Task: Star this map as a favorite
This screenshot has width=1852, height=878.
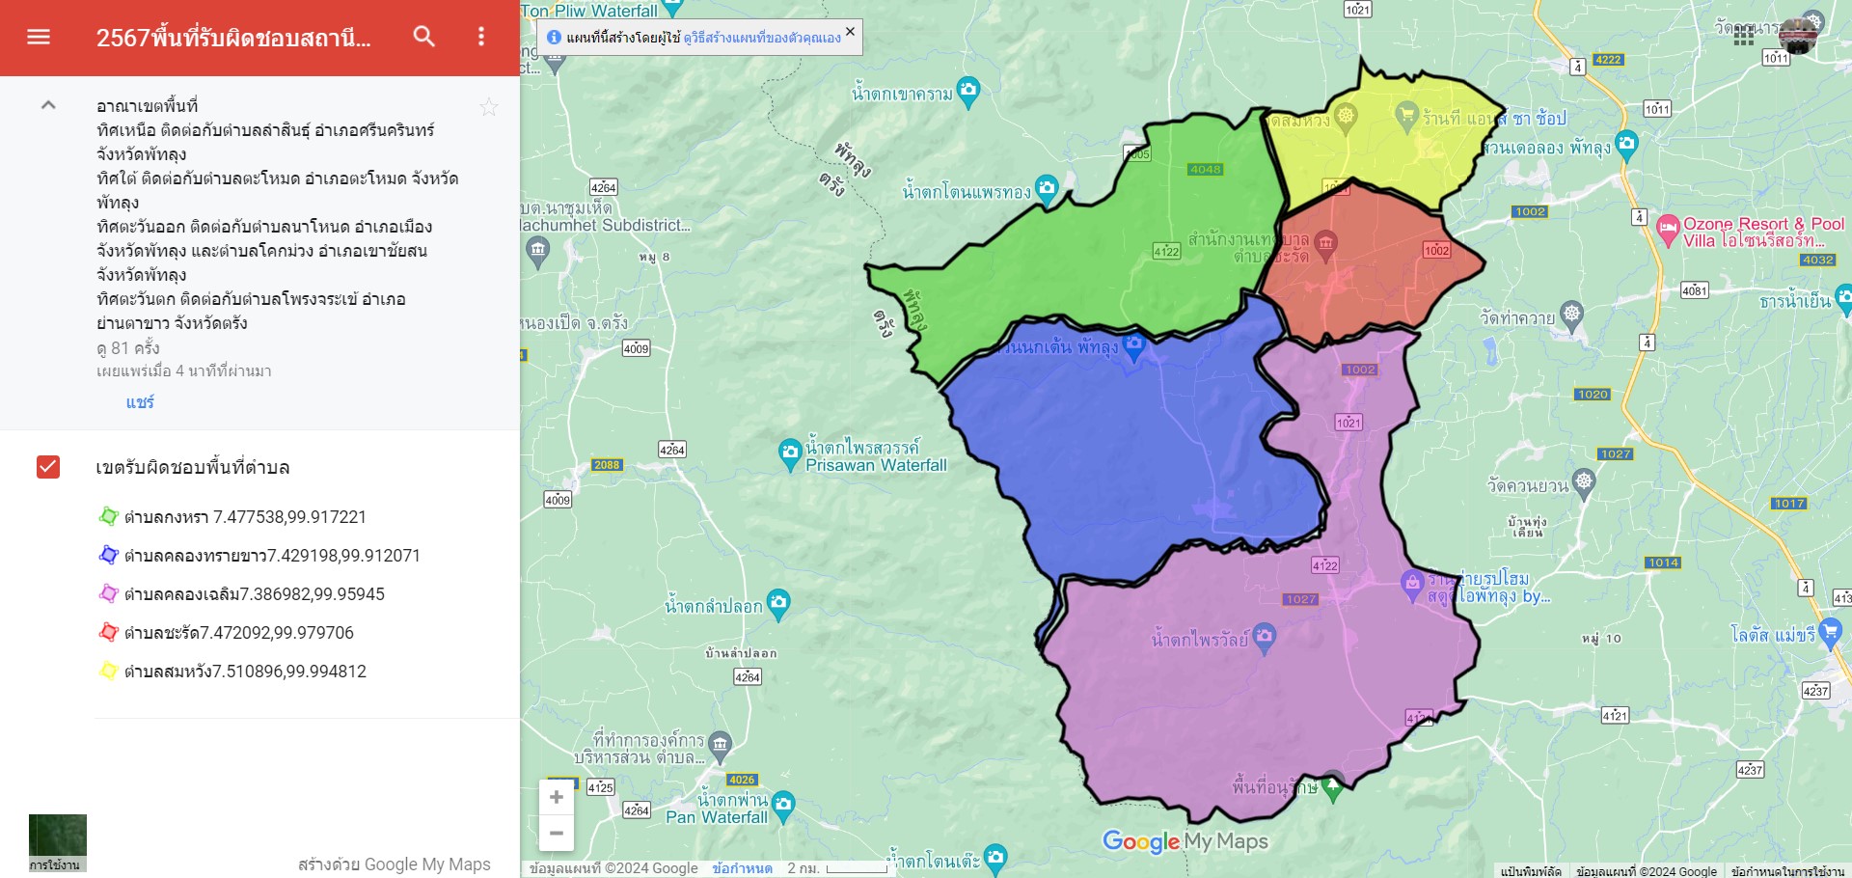Action: (x=489, y=107)
